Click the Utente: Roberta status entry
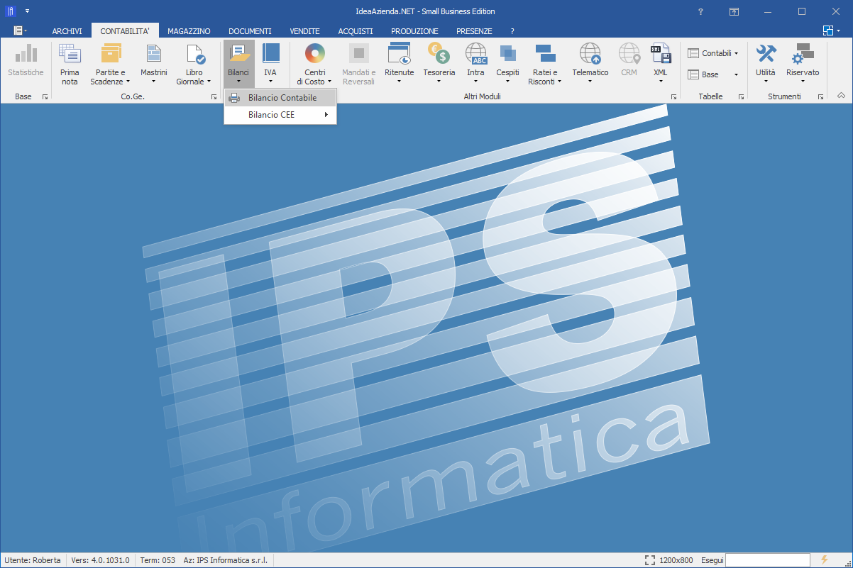The width and height of the screenshot is (853, 568). (x=33, y=560)
